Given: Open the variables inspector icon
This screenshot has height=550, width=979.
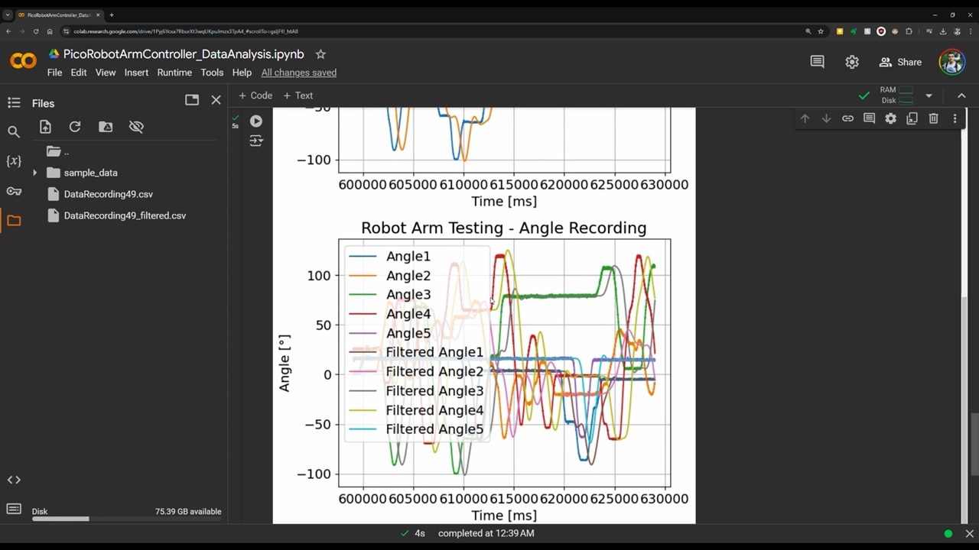Looking at the screenshot, I should click(x=14, y=161).
